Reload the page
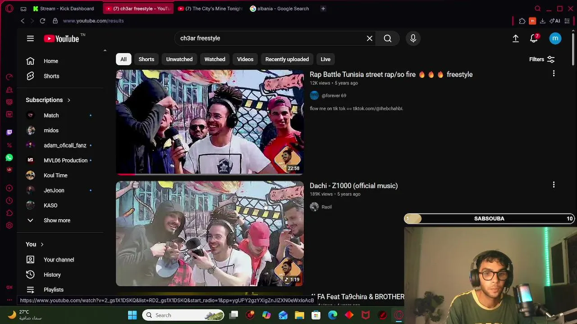Image resolution: width=577 pixels, height=324 pixels. [42, 21]
